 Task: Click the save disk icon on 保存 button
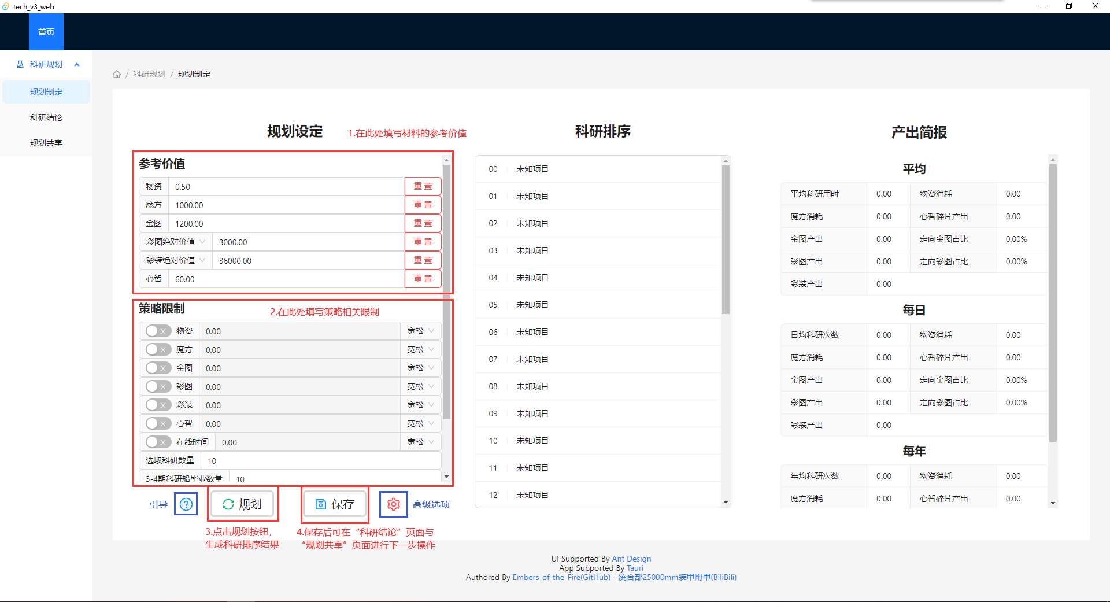tap(321, 504)
